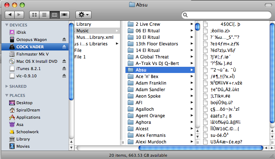The width and height of the screenshot is (275, 159).
Task: Expand Agent Orange folder arrow
Action: (192, 115)
